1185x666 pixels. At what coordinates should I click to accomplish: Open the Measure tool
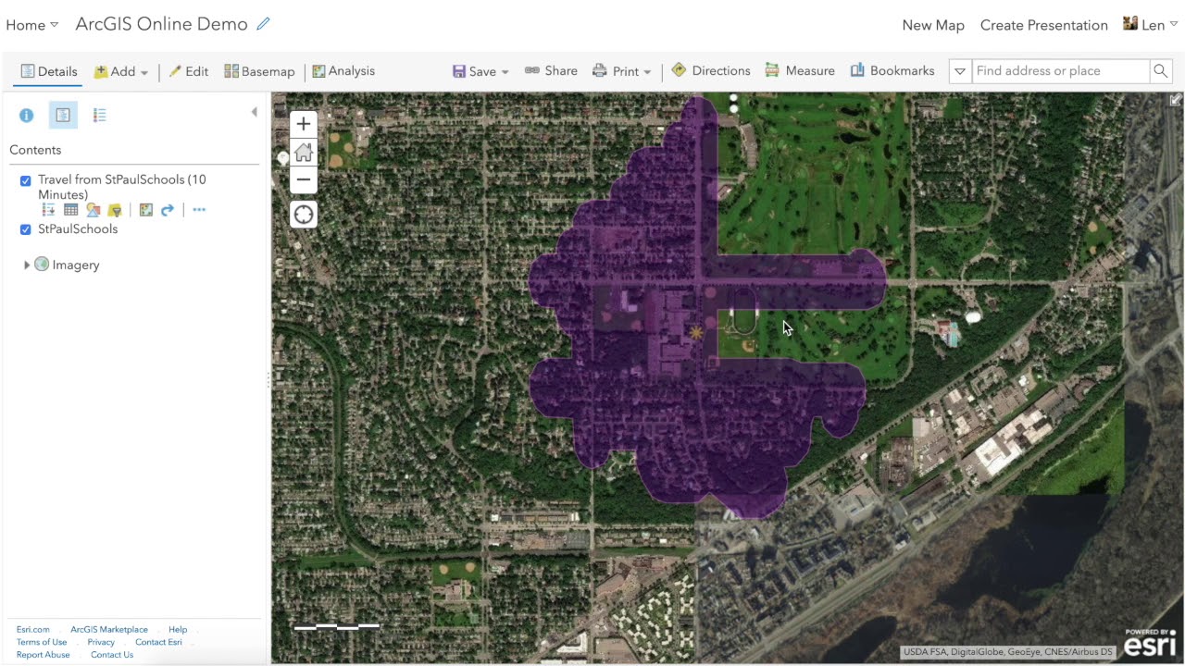(800, 71)
